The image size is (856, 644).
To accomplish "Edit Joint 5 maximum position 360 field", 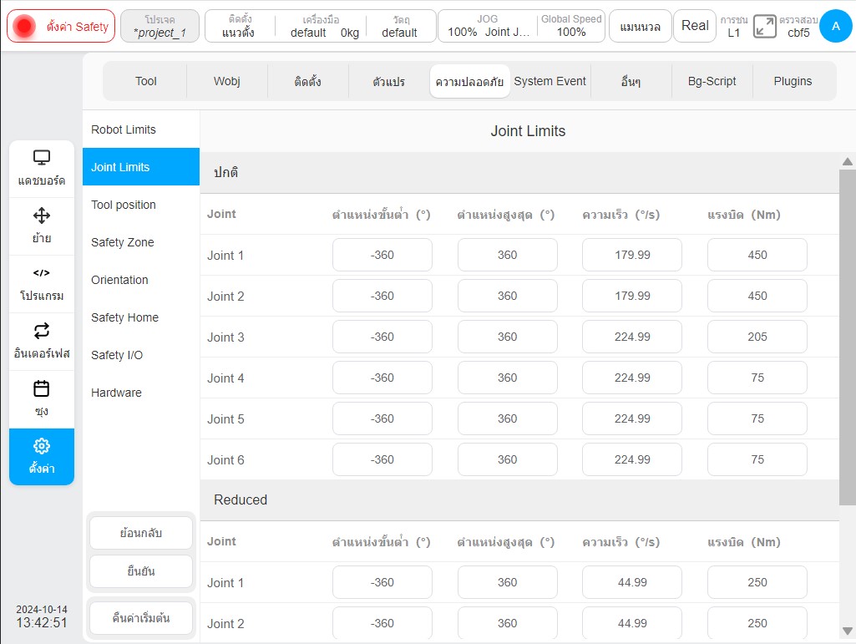I will [x=507, y=418].
